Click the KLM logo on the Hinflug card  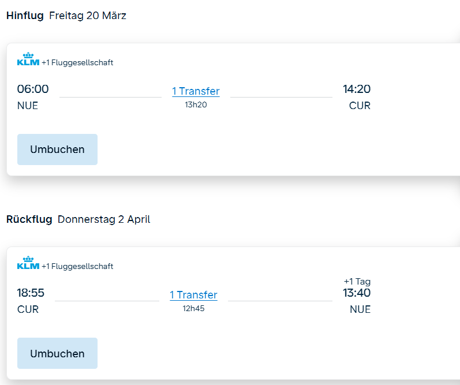[x=28, y=60]
